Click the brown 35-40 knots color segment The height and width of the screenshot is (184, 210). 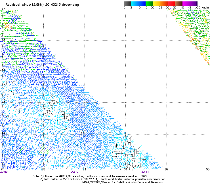[179, 3]
